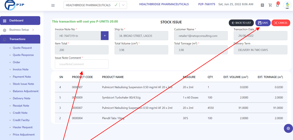Open the Balance Adjustment page
Screen dimensions: 293x140
26,91
